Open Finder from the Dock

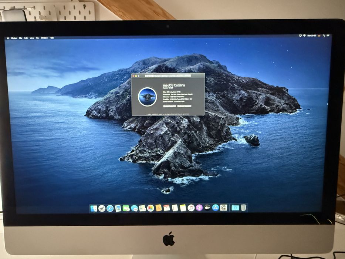click(94, 208)
